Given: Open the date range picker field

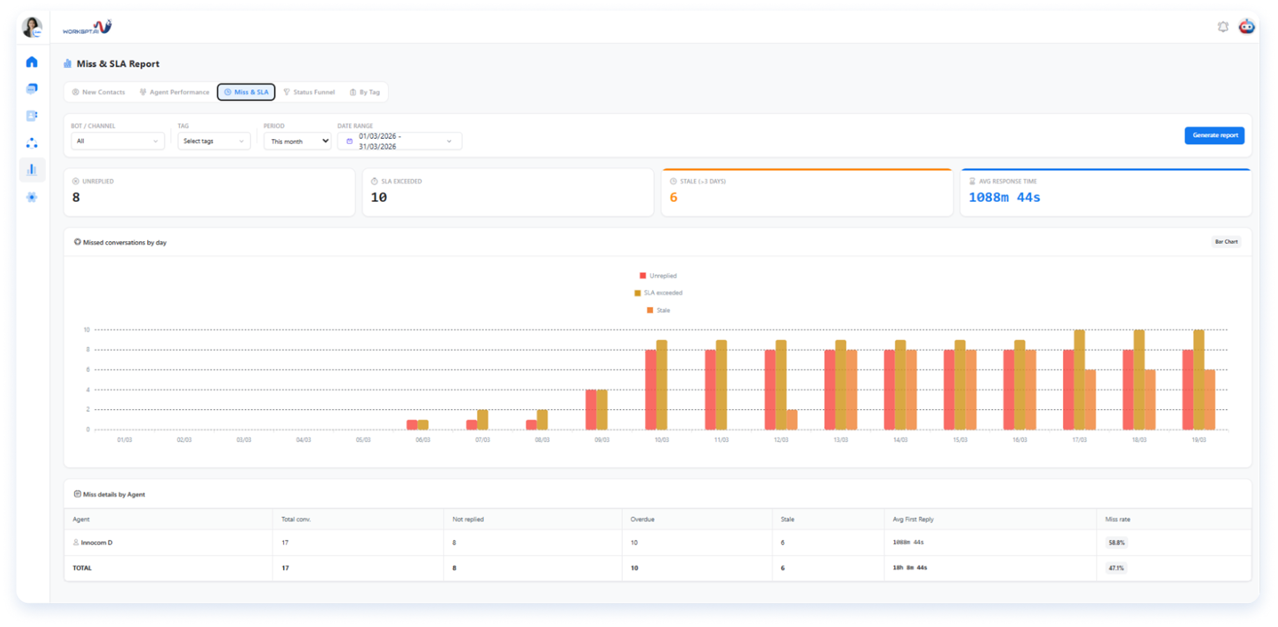Looking at the screenshot, I should (x=400, y=141).
